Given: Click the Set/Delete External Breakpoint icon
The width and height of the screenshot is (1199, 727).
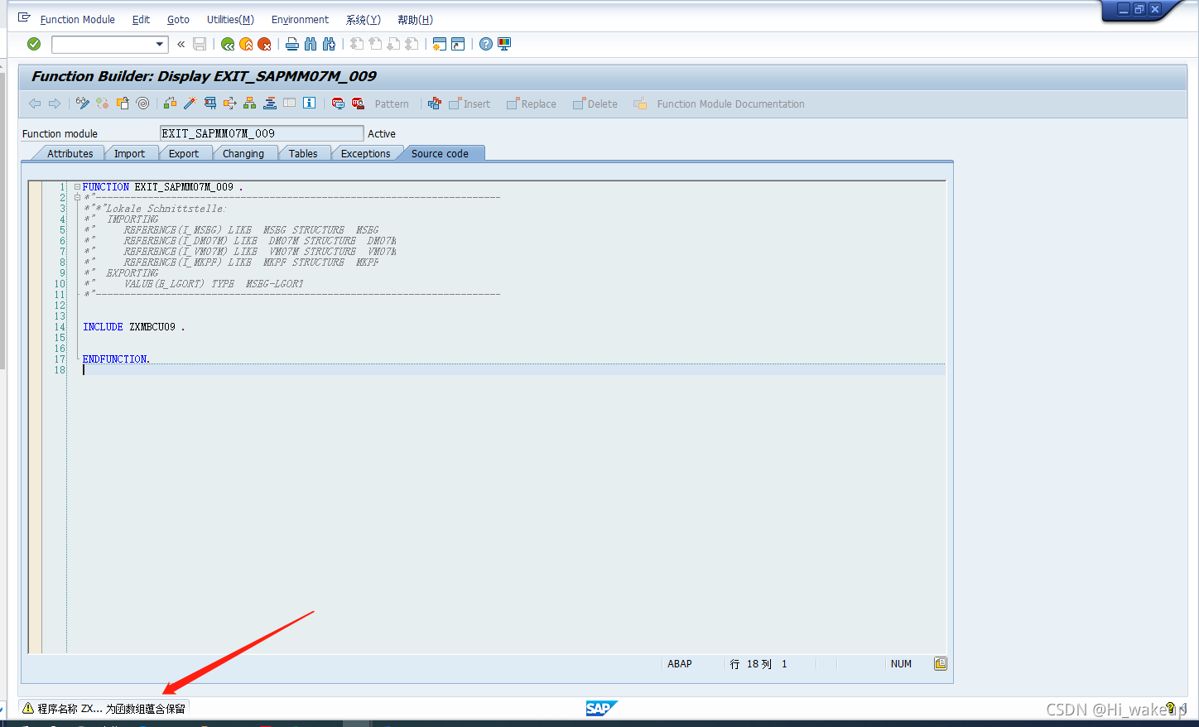Looking at the screenshot, I should [358, 104].
